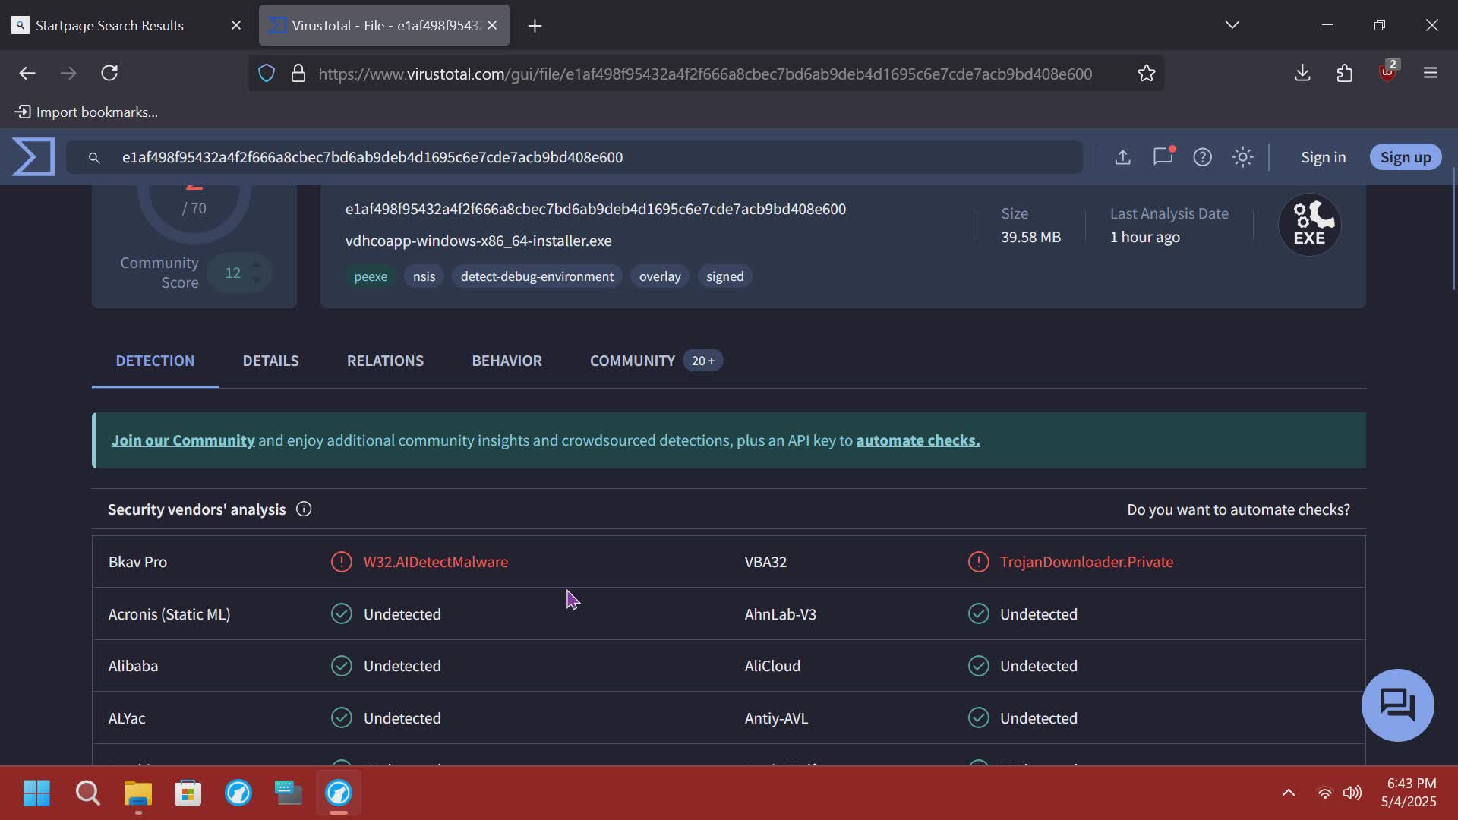Screen dimensions: 1458x820
Task: Open the browser downloads icon
Action: point(1302,73)
